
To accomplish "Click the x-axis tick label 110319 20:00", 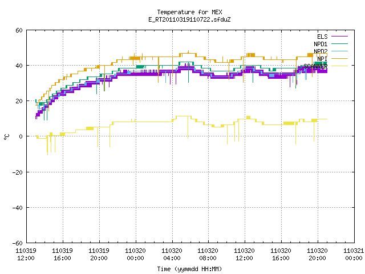I will click(x=99, y=255).
